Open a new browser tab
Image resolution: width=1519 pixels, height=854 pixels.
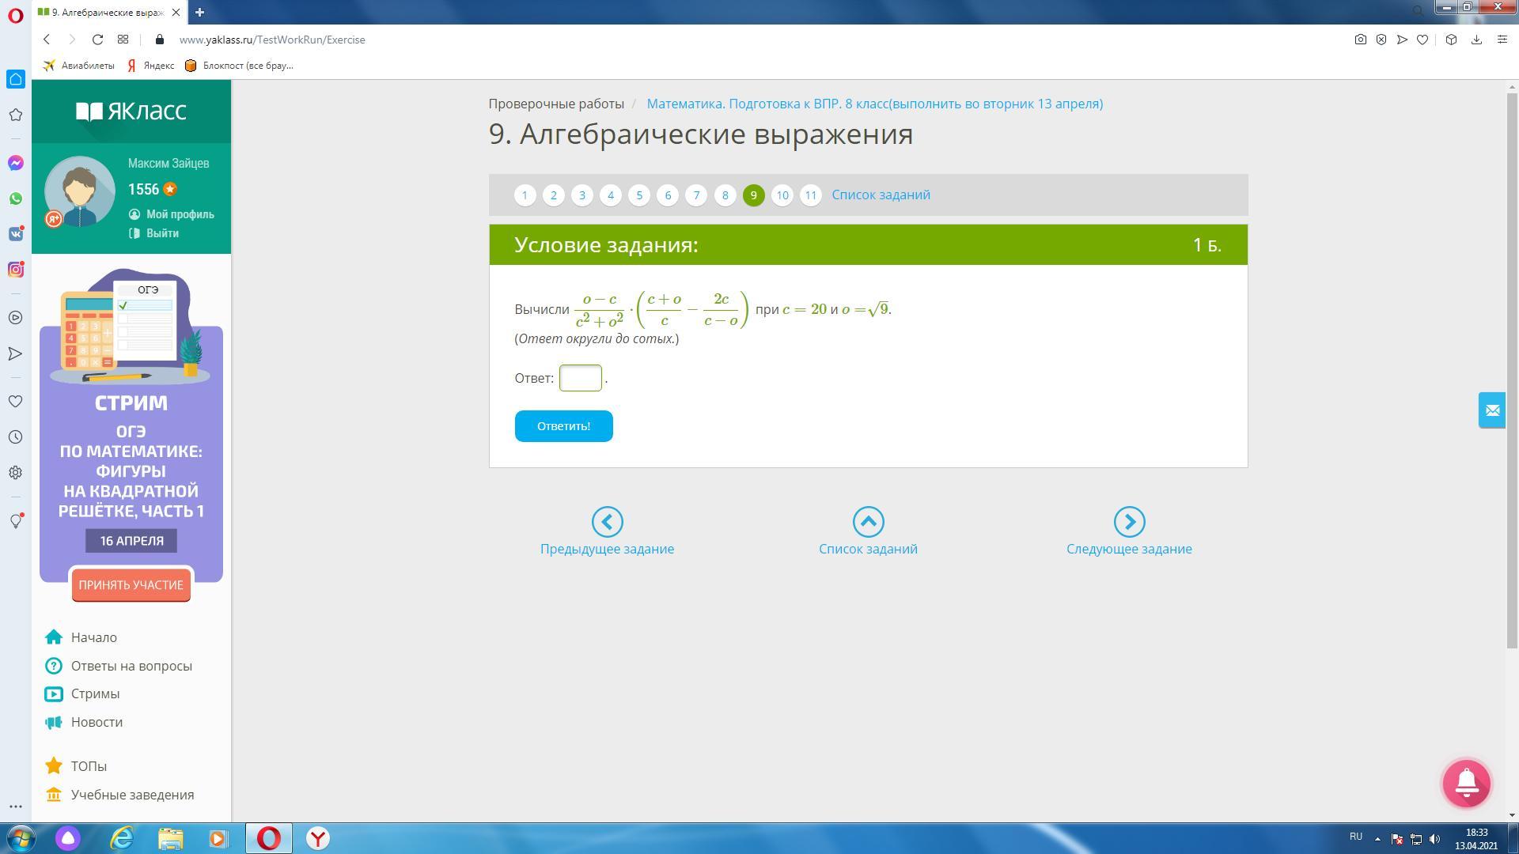[x=199, y=12]
